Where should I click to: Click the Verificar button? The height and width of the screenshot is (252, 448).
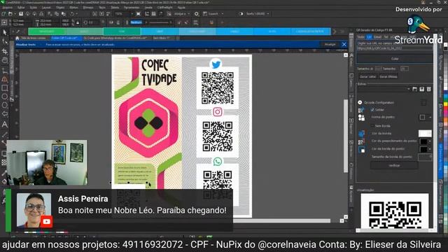point(394,165)
